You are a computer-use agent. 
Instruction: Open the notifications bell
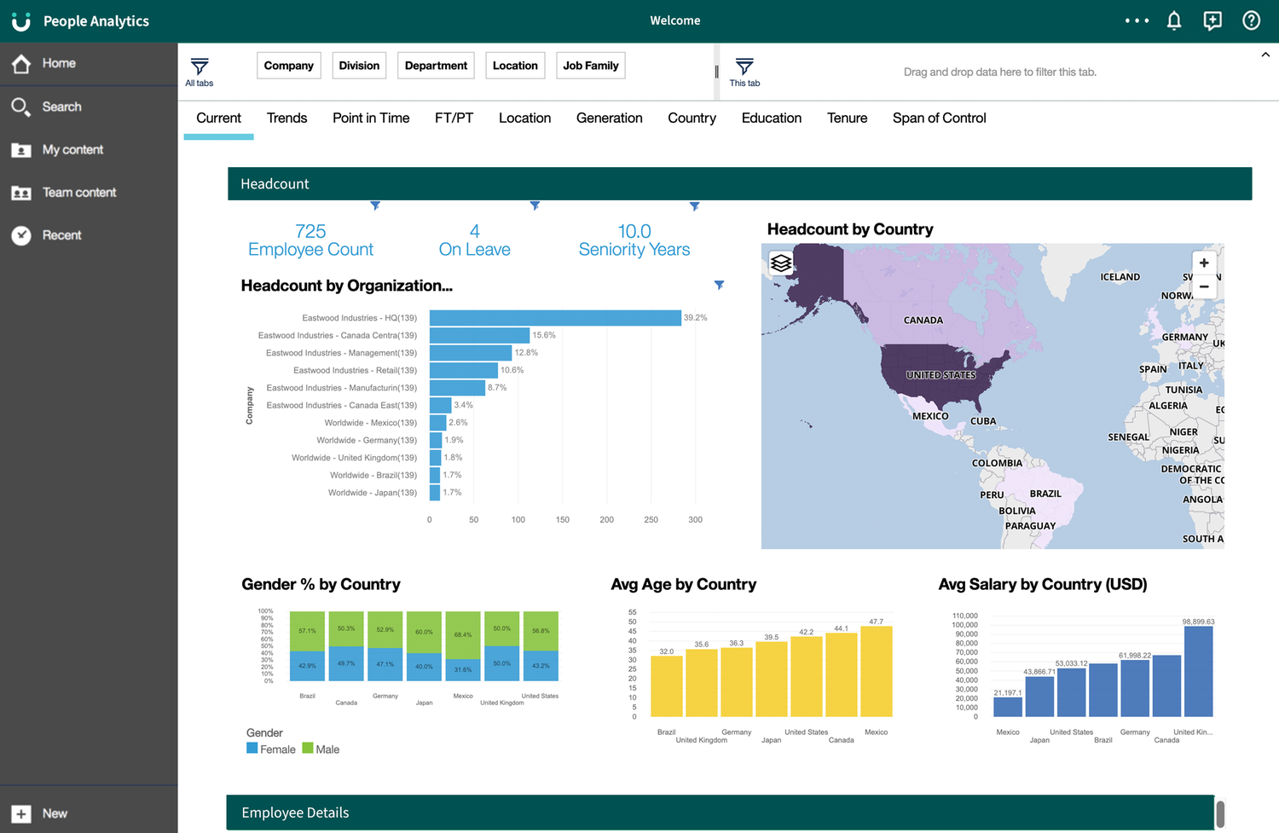point(1174,21)
